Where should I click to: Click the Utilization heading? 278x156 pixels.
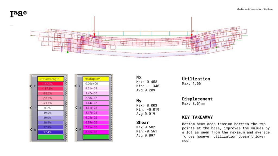pos(196,79)
